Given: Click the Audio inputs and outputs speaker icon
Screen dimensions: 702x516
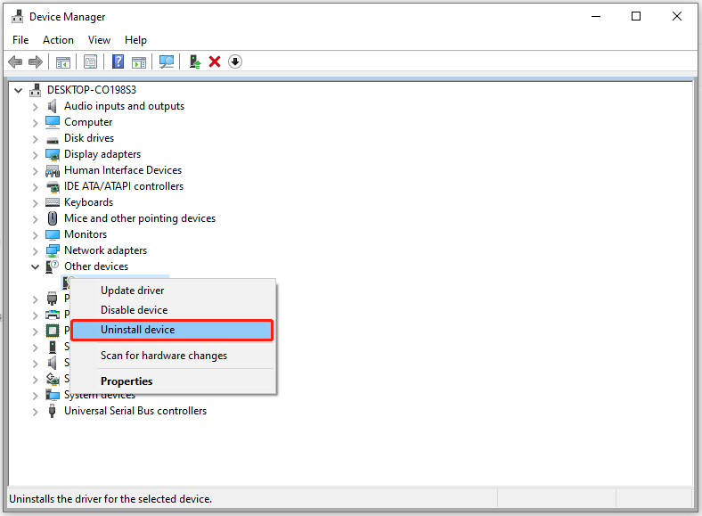Looking at the screenshot, I should coord(53,106).
